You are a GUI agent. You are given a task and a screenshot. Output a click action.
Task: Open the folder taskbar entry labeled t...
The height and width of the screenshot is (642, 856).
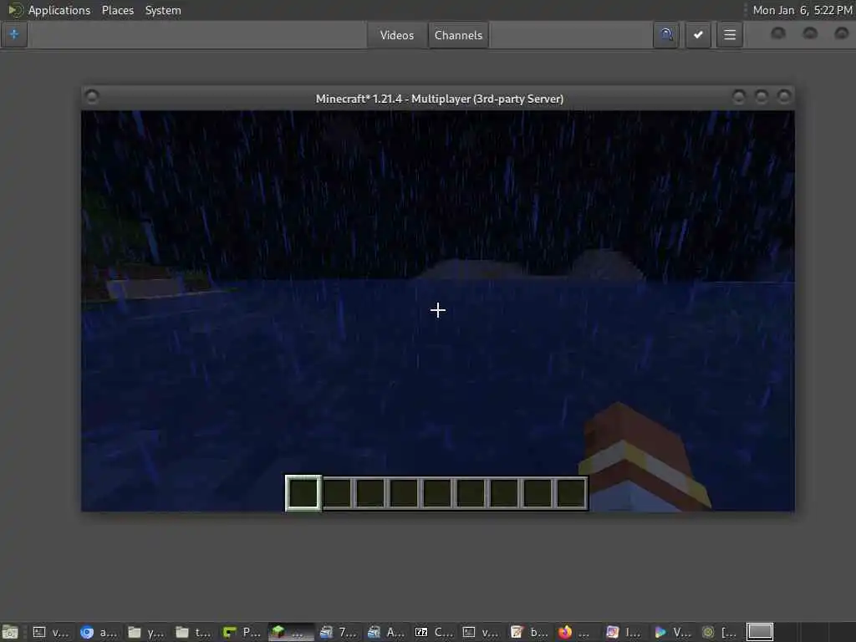coord(193,632)
